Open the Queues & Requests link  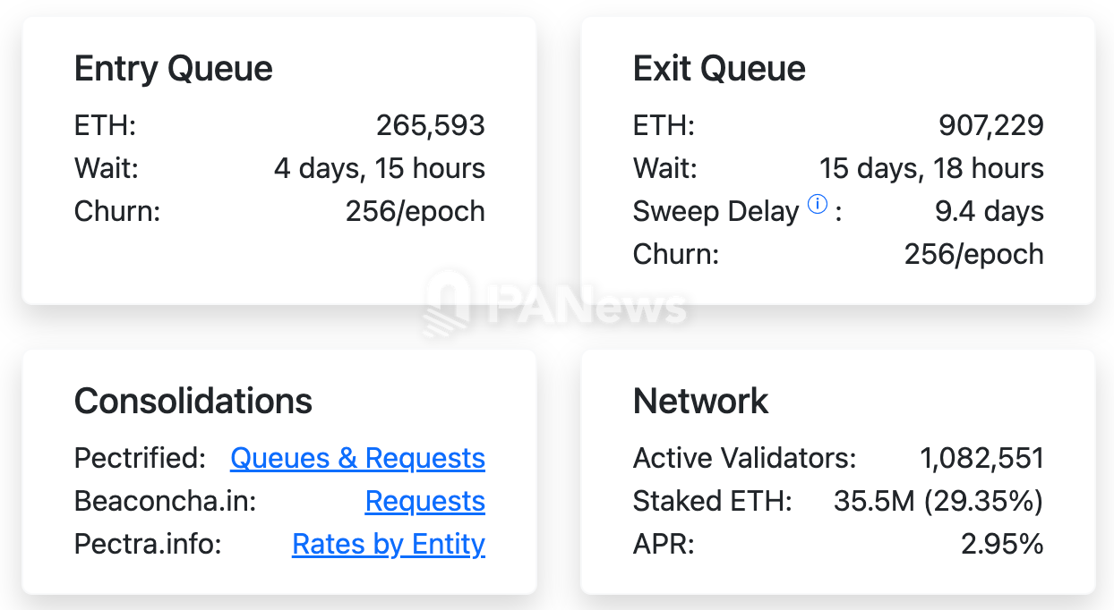[357, 458]
